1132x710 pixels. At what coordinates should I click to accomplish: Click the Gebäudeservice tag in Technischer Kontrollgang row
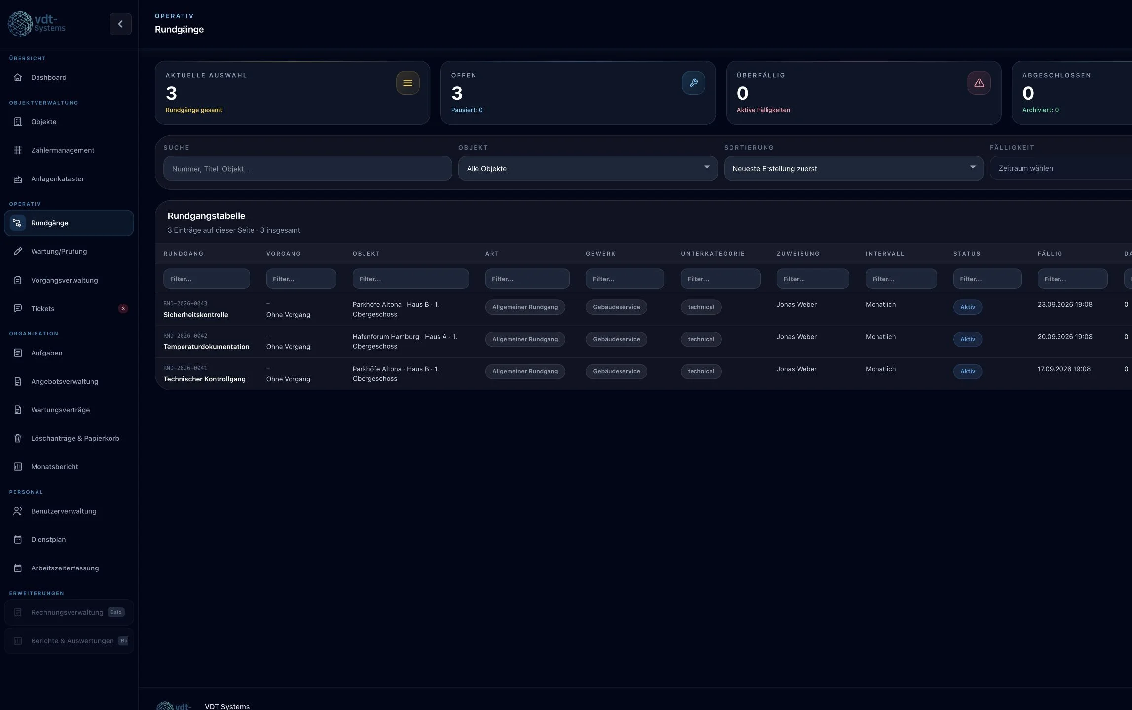pyautogui.click(x=616, y=372)
